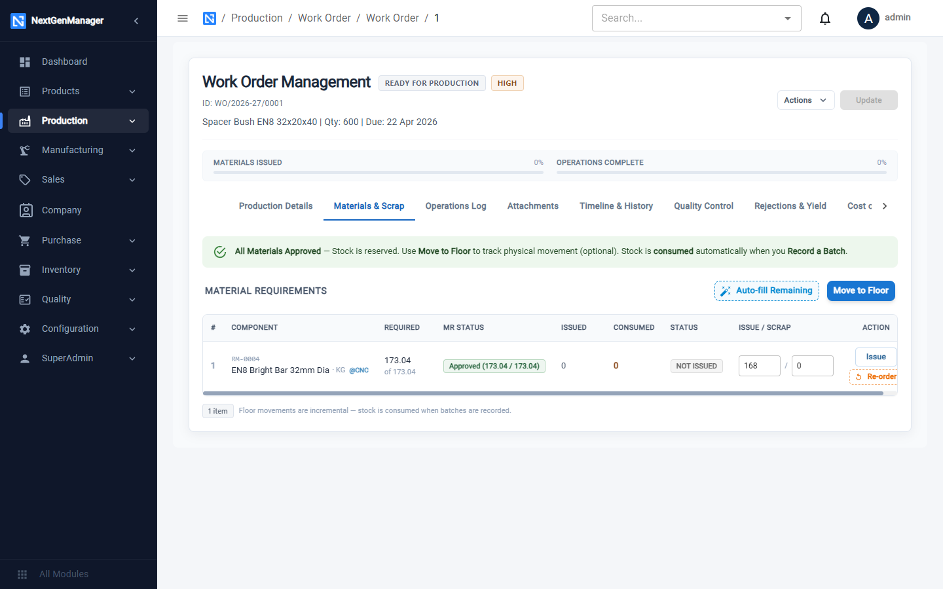Click the issue quantity field showing 168
The height and width of the screenshot is (589, 943).
[x=760, y=366]
